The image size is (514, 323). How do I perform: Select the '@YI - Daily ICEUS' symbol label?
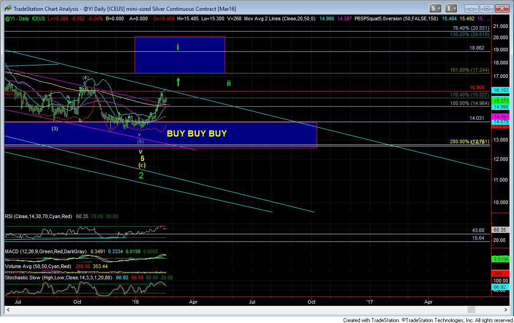(25, 18)
